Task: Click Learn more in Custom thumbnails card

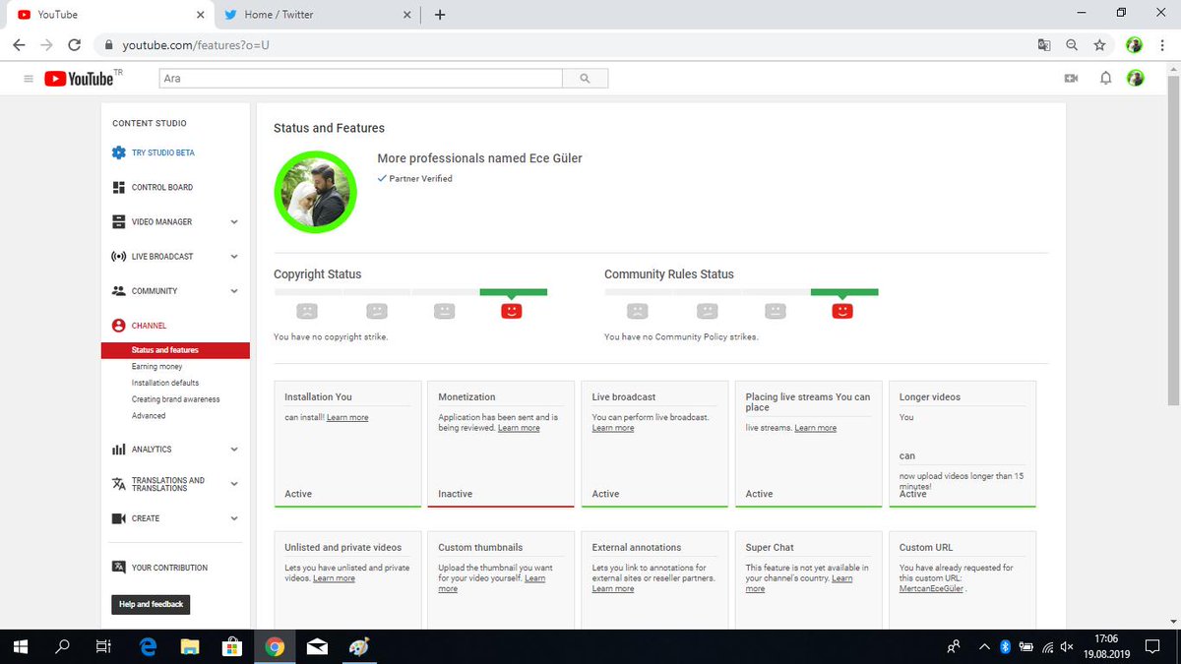Action: [491, 584]
